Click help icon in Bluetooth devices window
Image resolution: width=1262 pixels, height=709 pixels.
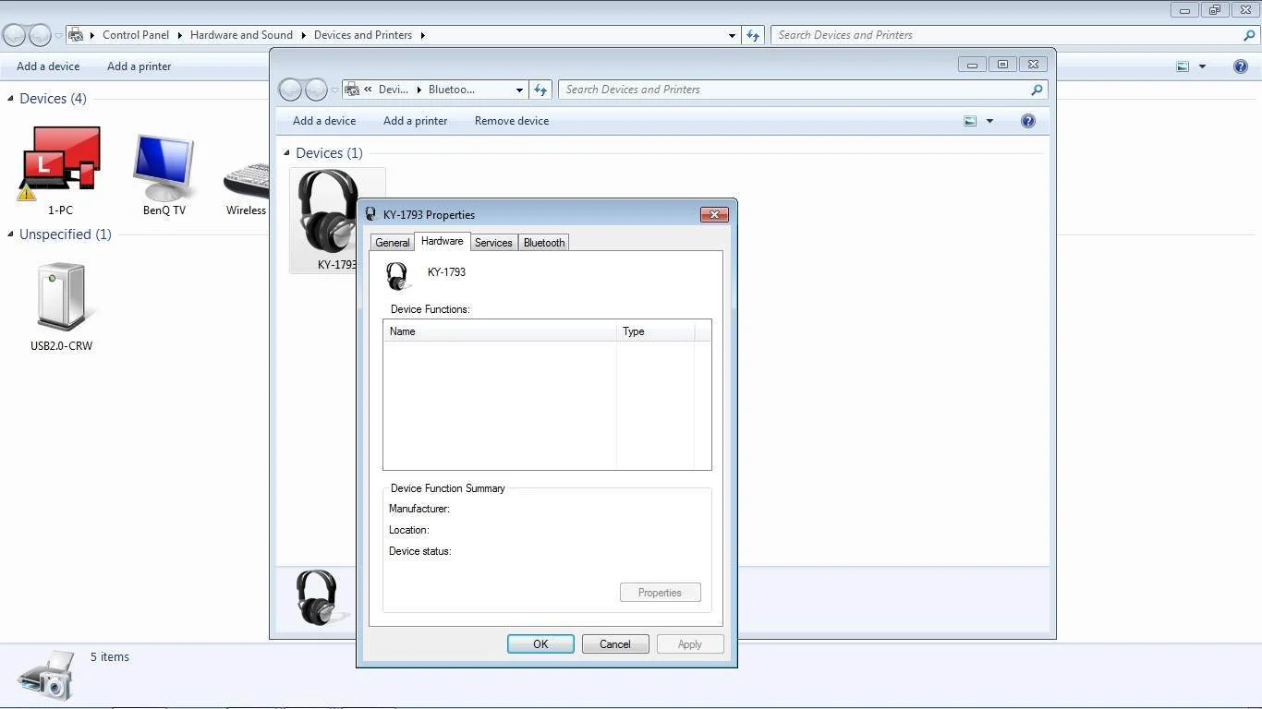coord(1028,121)
